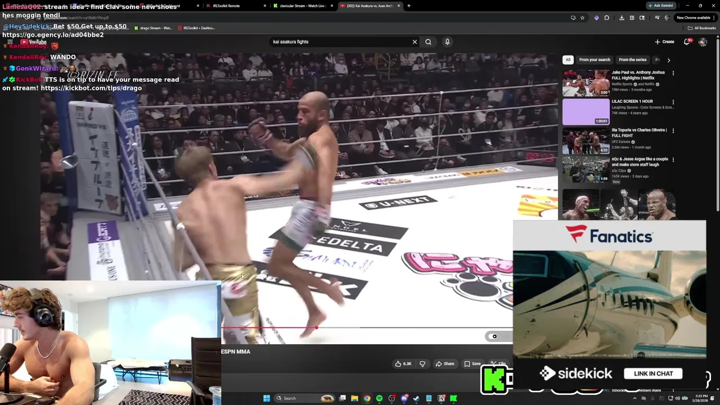Clear the search box with the X icon

[415, 42]
